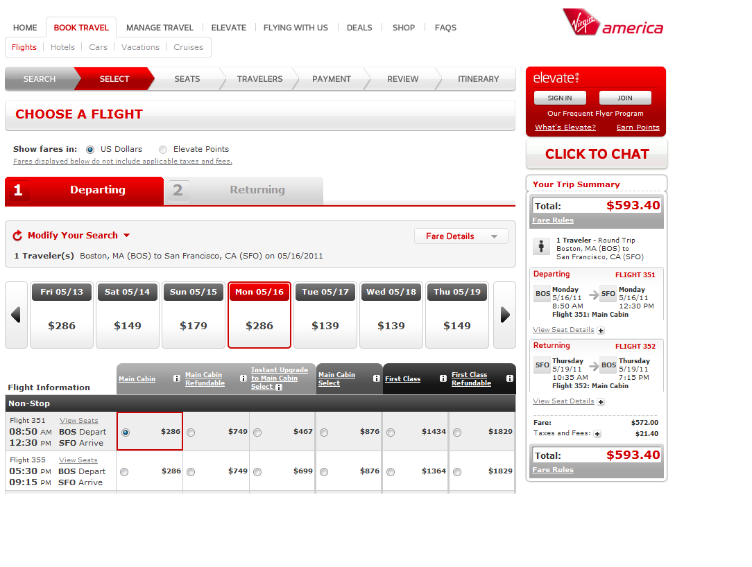This screenshot has height=567, width=752.
Task: Select Flight 351 Instant Upgrade $467 fare
Action: (257, 433)
